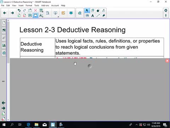Viewport: 170px width, 128px height.
Task: Choose the Text tool A
Action: pos(92,16)
